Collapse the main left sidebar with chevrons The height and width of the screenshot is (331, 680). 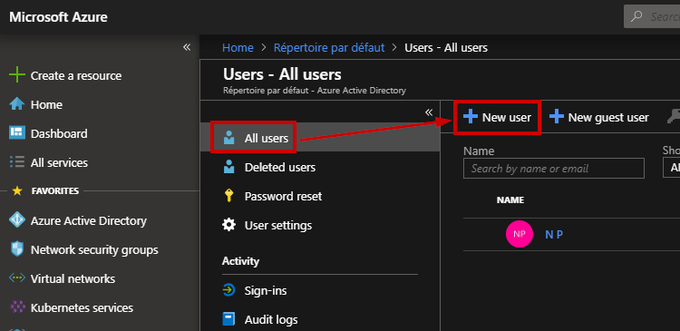point(187,47)
